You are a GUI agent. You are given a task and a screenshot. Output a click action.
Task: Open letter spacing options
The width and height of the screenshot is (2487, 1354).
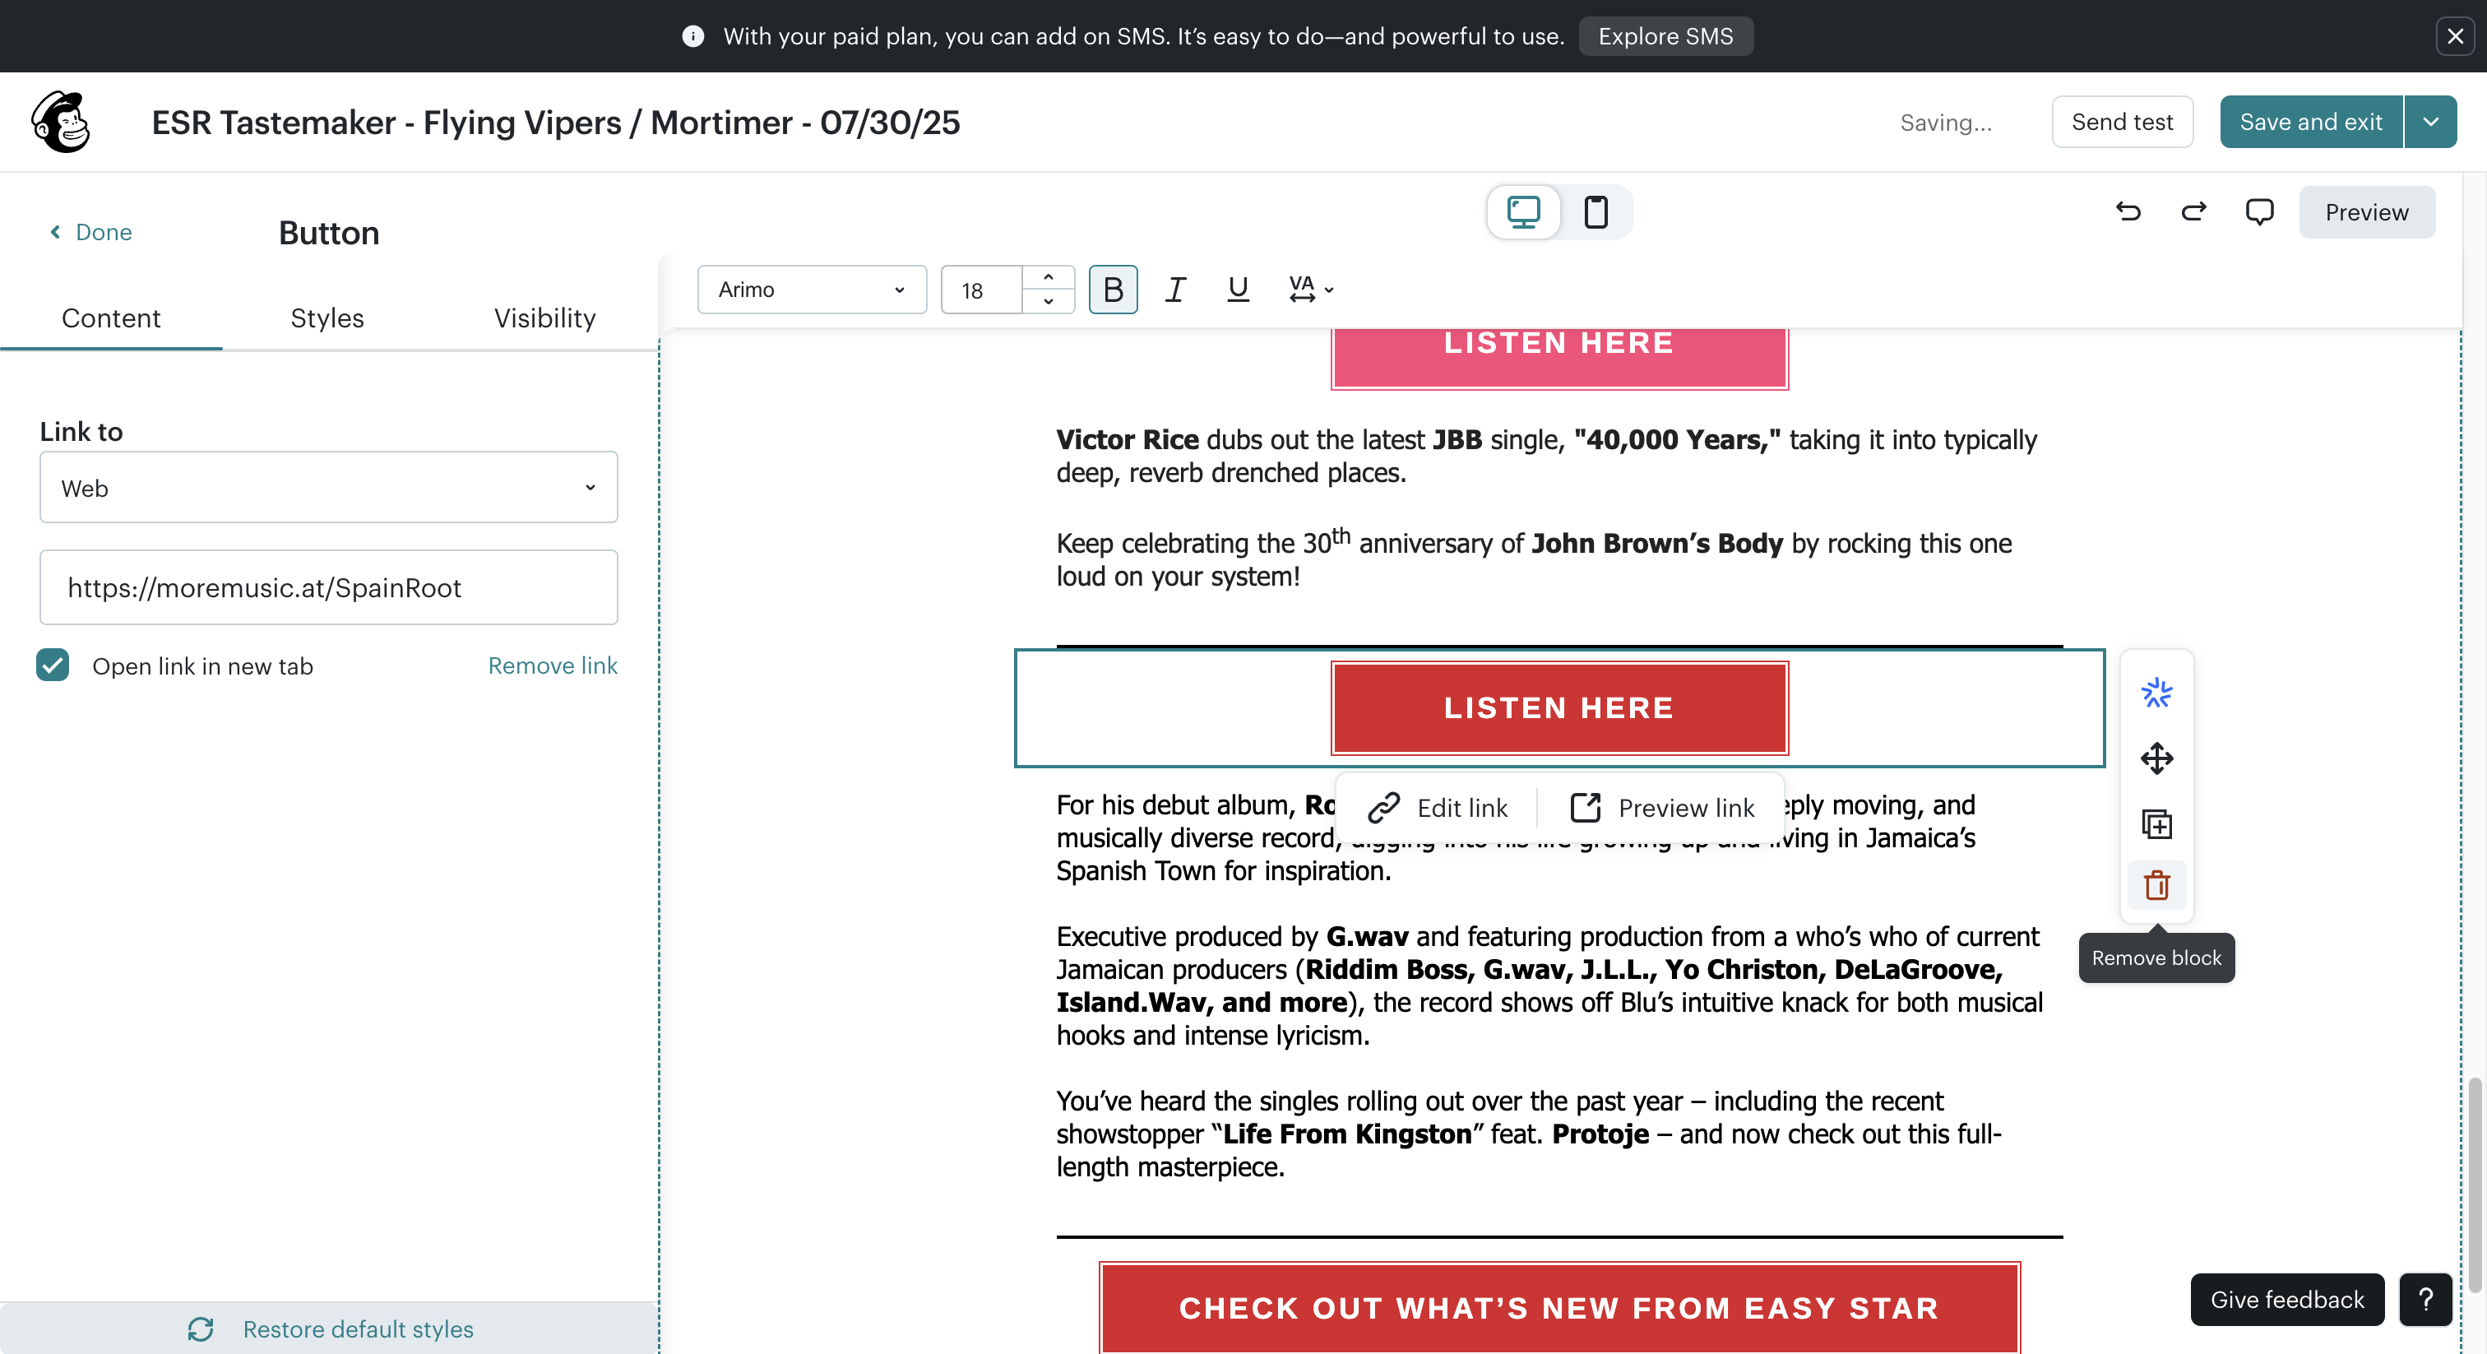1311,290
